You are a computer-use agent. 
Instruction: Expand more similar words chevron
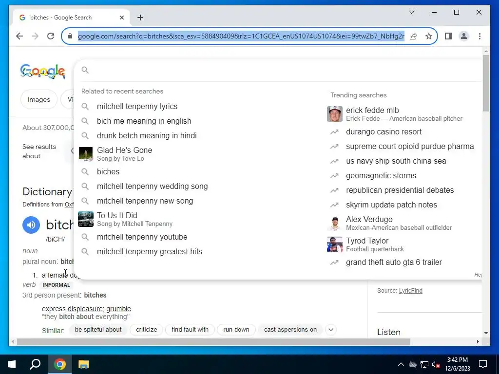coord(331,330)
